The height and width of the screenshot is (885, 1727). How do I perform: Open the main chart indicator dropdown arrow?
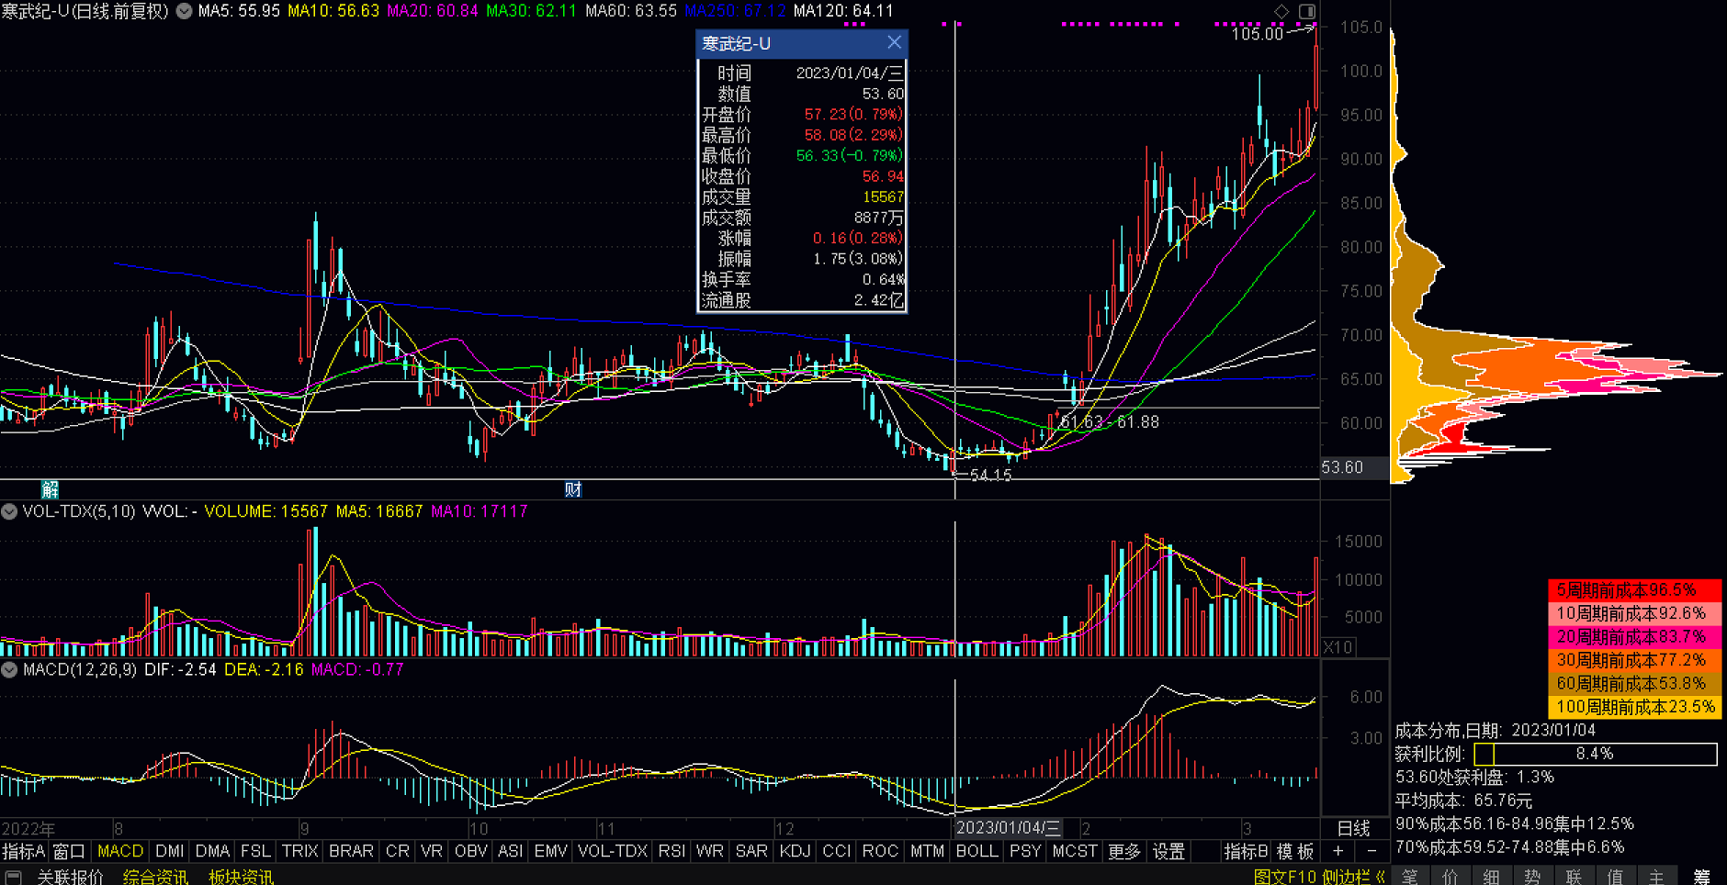(185, 11)
